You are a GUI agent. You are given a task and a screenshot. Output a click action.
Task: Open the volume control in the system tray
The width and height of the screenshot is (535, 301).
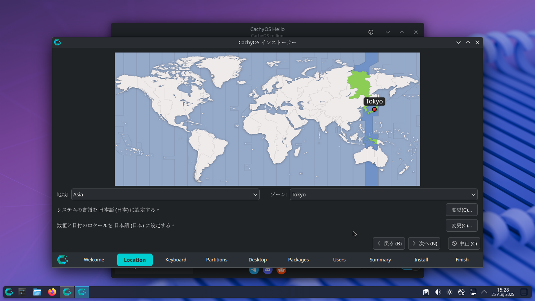438,292
